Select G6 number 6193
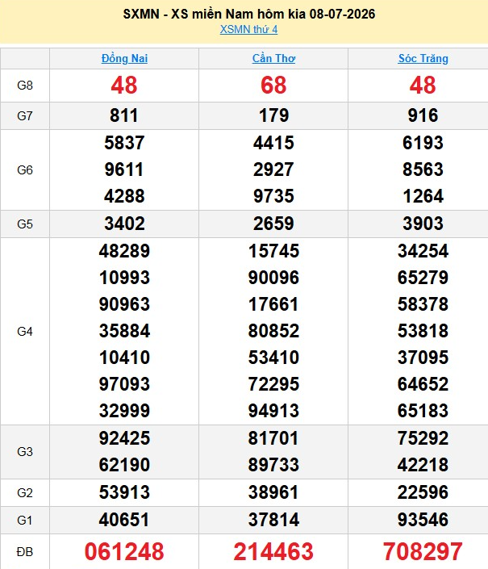Image resolution: width=488 pixels, height=569 pixels. (423, 143)
